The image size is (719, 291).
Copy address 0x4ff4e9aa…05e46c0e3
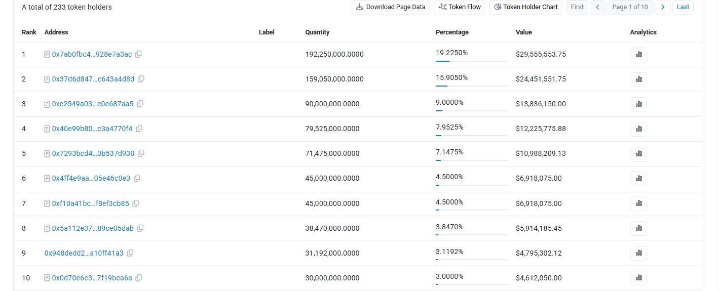coord(137,178)
